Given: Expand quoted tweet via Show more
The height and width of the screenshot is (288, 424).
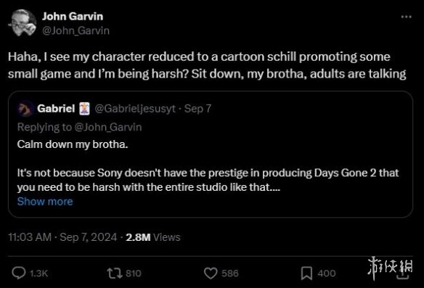Looking at the screenshot, I should (x=45, y=202).
